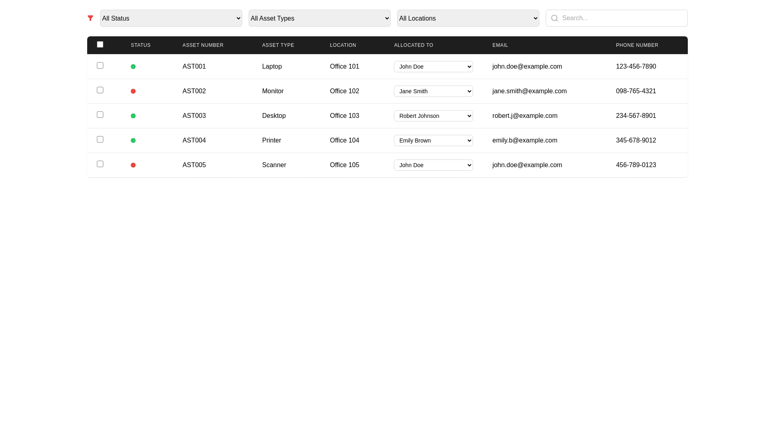Select the AST005 row checkbox
The image size is (775, 436).
(x=100, y=164)
